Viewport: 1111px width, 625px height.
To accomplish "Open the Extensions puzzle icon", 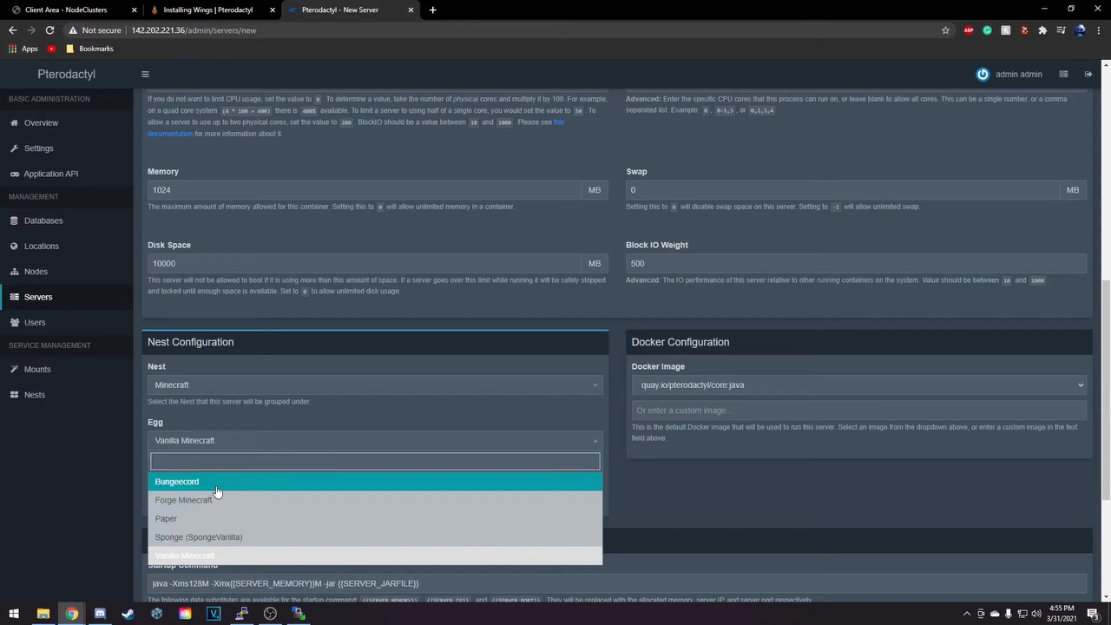I will (1042, 30).
